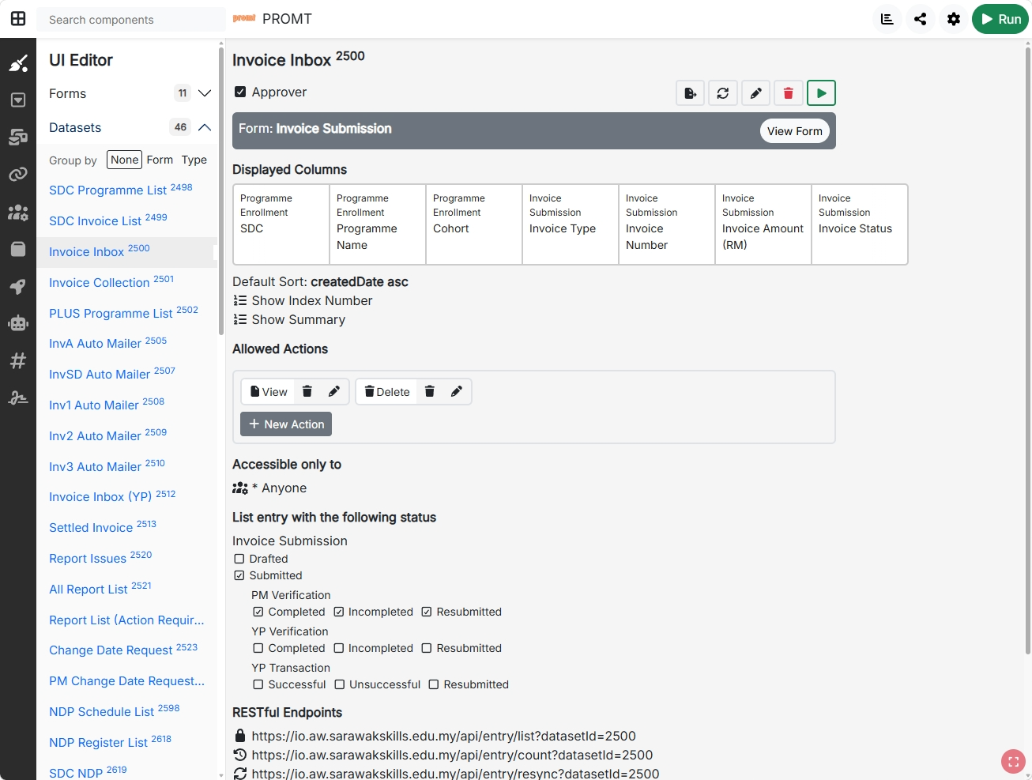1032x780 pixels.
Task: Toggle PM Verification Resubmitted checkbox
Action: click(427, 612)
